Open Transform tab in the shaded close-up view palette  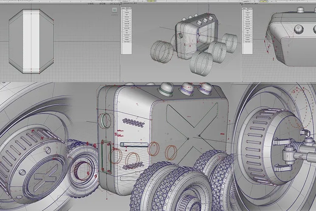click(x=248, y=13)
